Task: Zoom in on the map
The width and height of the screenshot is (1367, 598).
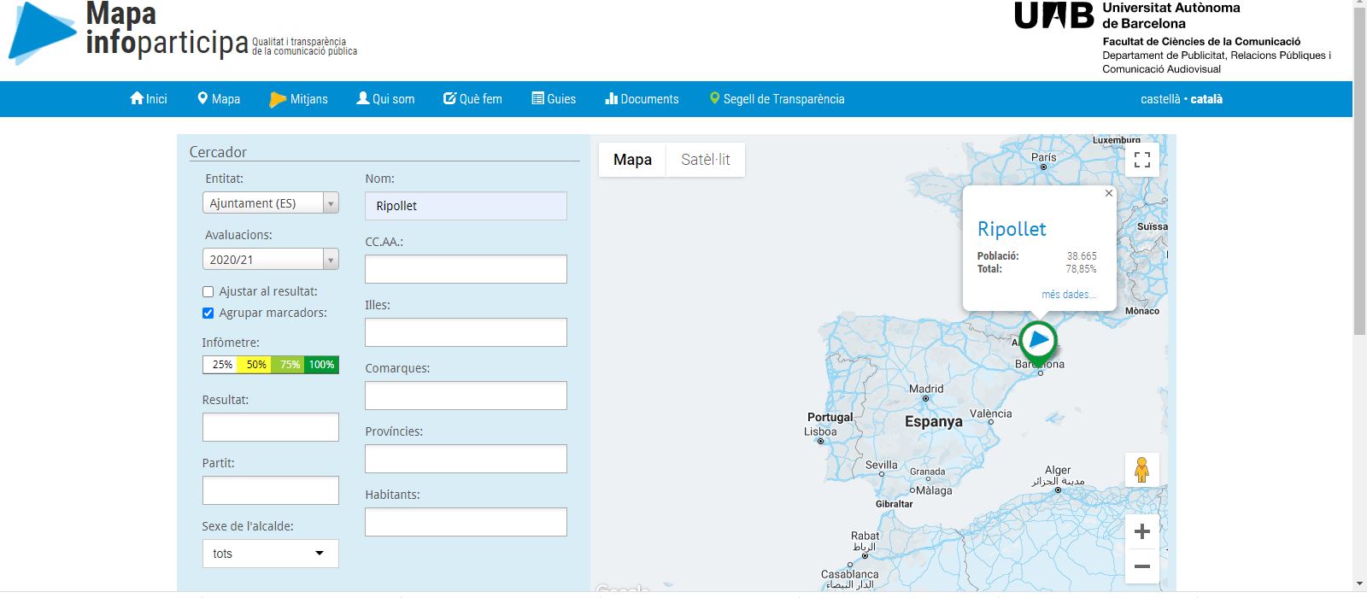Action: (1141, 531)
